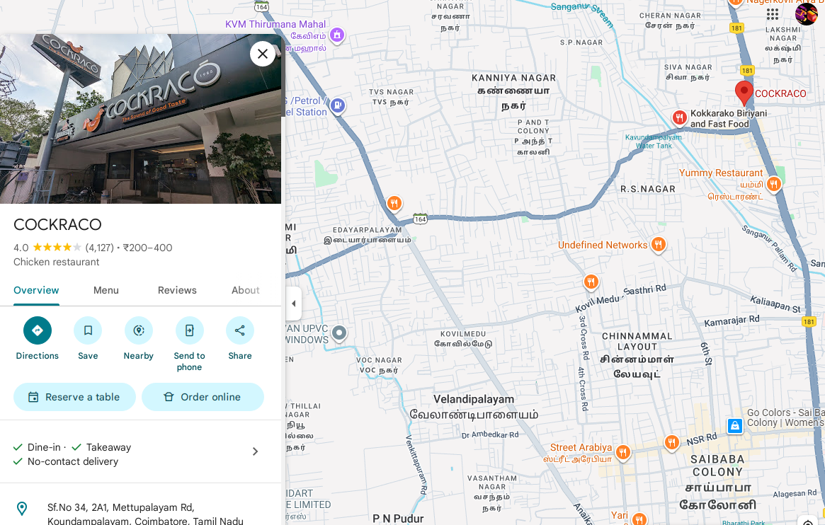Viewport: 825px width, 525px height.
Task: Click the KANNIYA NAGAR map label
Action: point(513,78)
